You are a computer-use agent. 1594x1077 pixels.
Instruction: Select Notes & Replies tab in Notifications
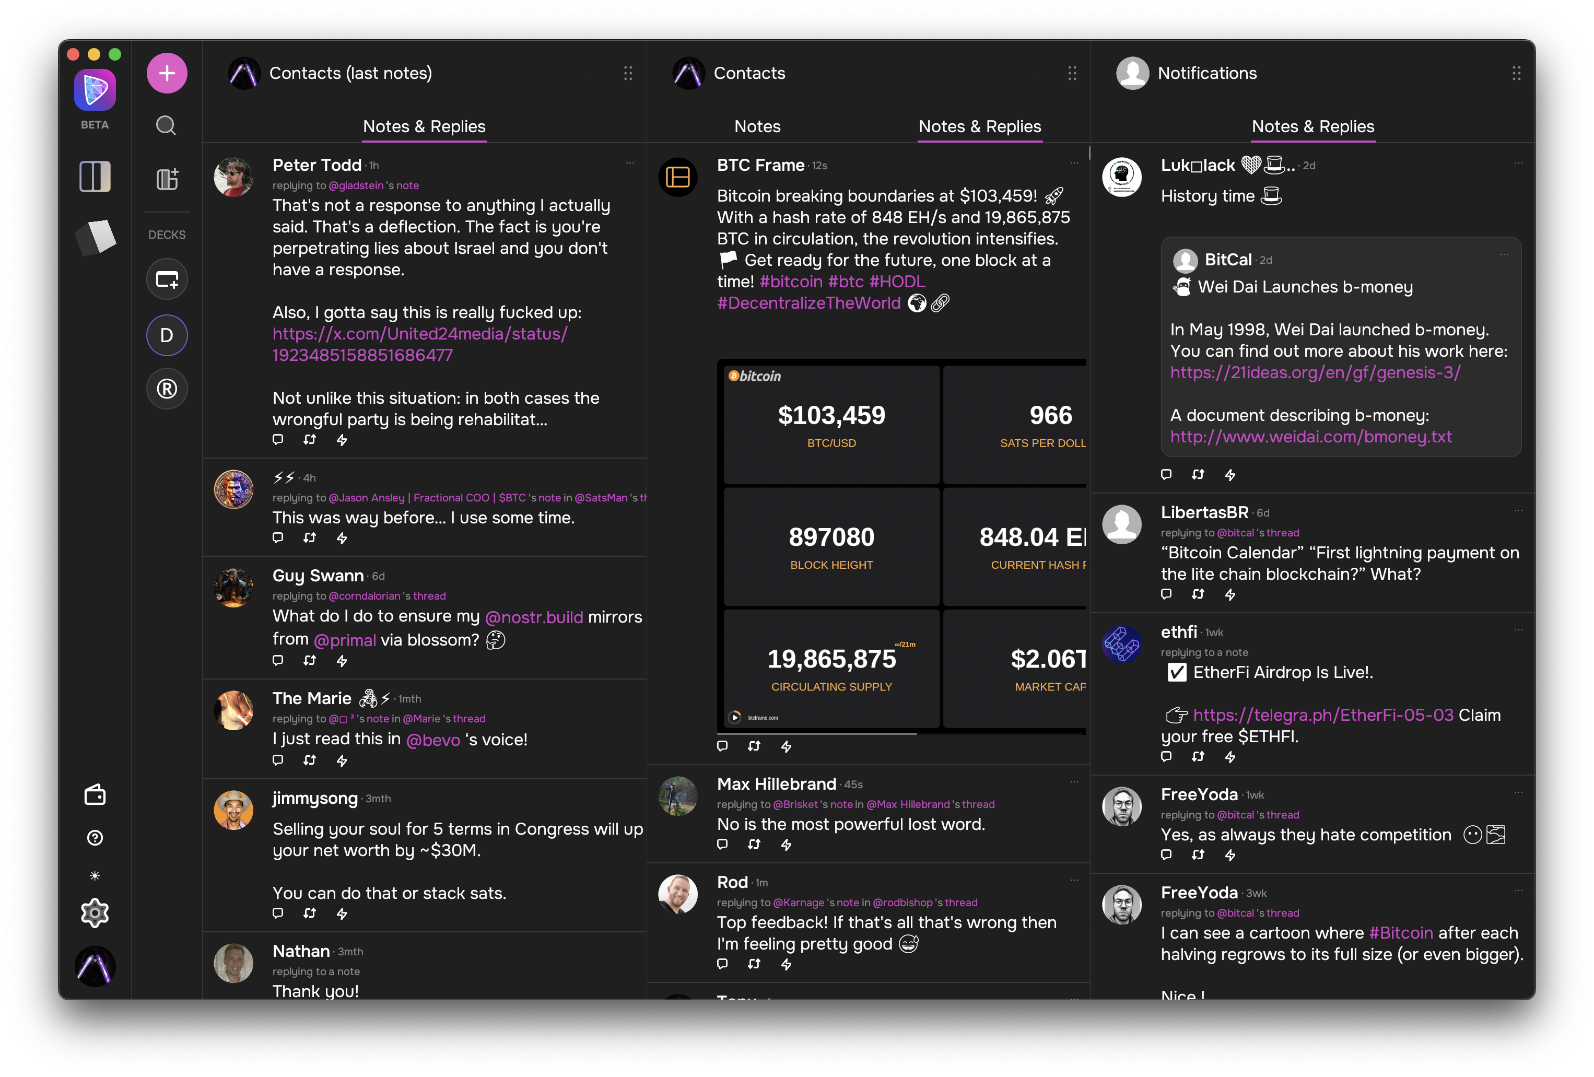click(x=1312, y=126)
